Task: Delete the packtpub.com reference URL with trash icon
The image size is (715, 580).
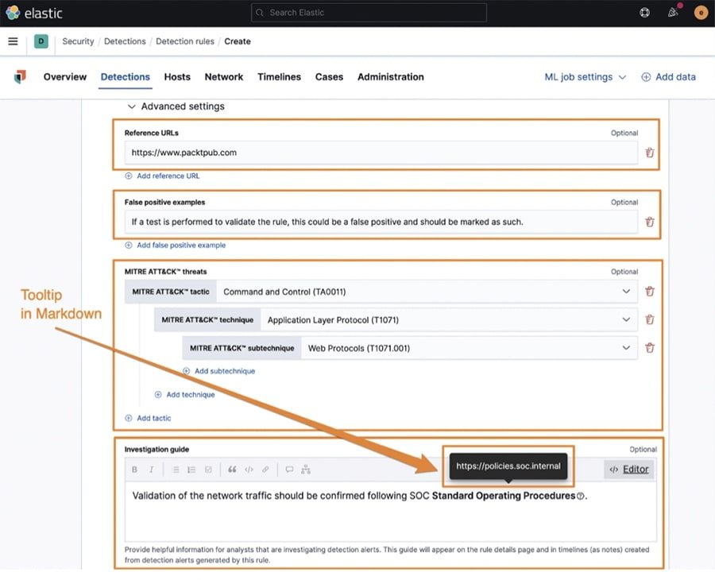Action: point(649,151)
